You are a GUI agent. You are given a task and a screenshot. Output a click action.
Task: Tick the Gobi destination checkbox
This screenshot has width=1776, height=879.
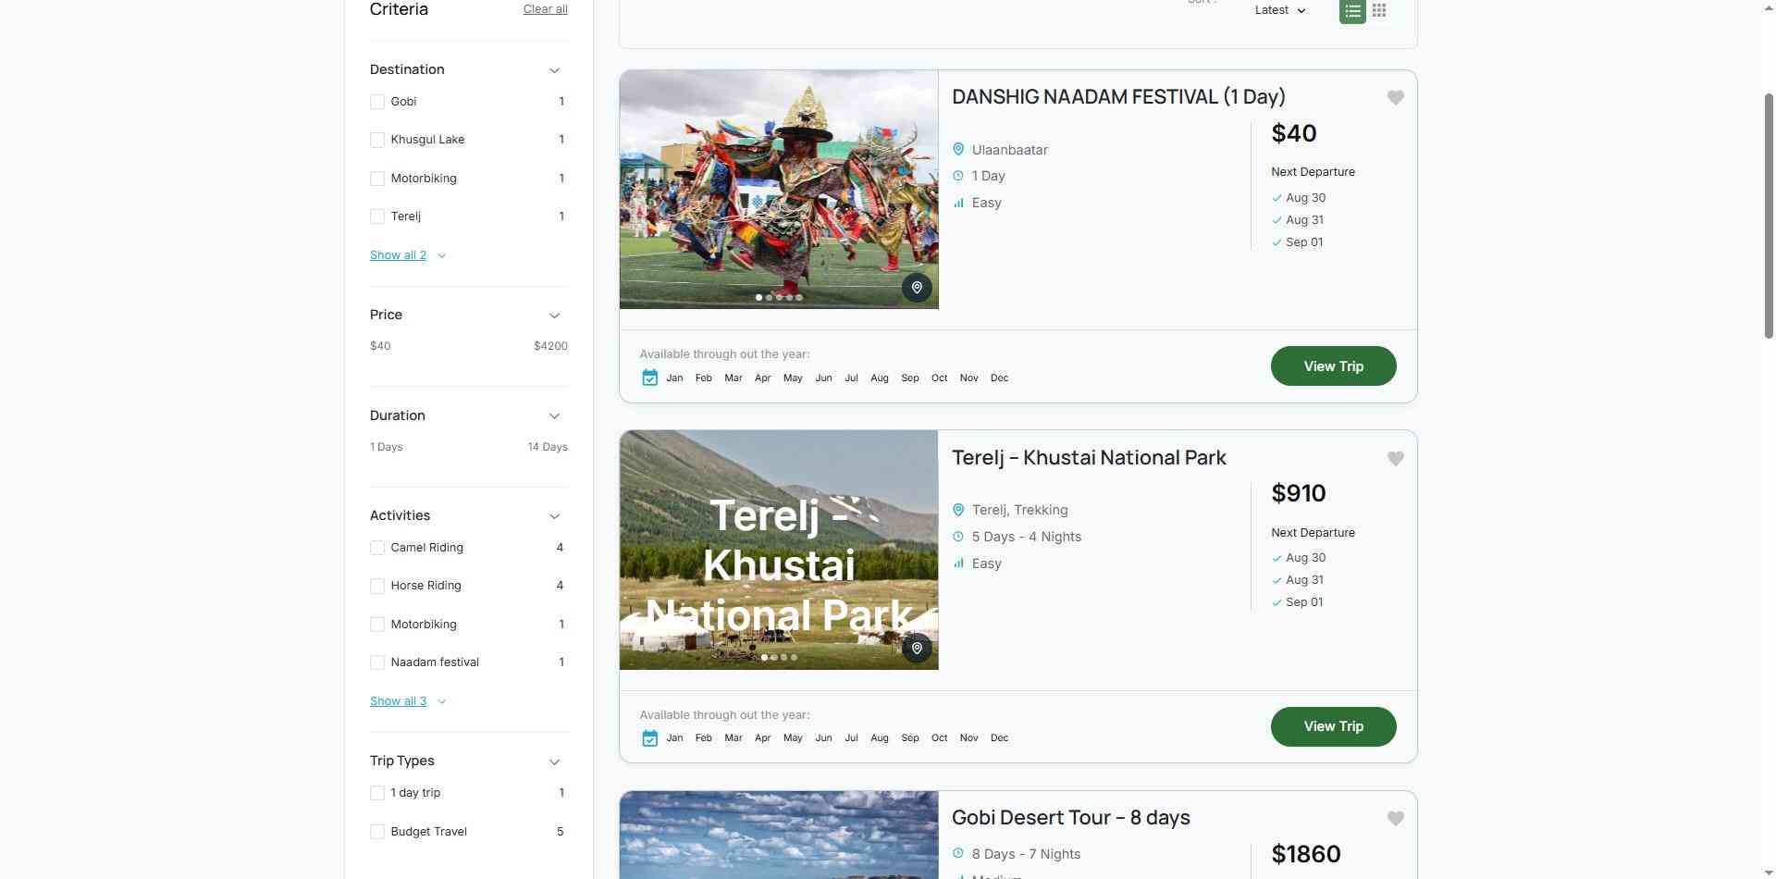click(377, 102)
